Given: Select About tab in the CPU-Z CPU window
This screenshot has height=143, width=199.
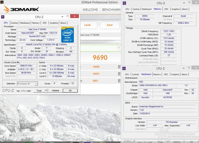Looking at the screenshot, I should [63, 23].
